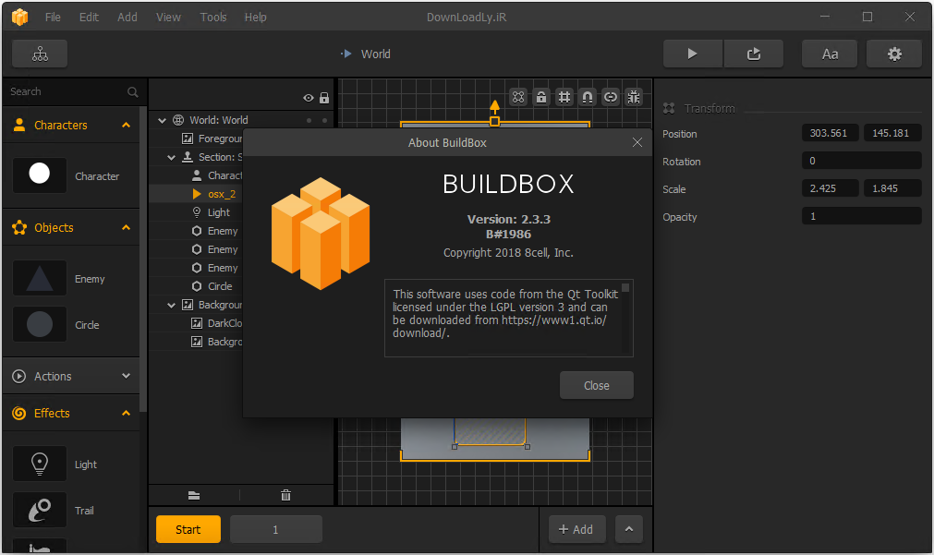Toggle the lock column header in outliner
Image resolution: width=934 pixels, height=555 pixels.
(324, 98)
